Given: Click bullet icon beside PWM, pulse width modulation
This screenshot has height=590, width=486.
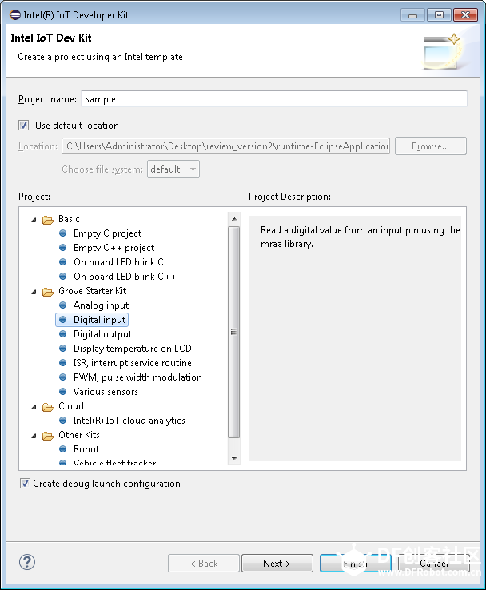Looking at the screenshot, I should coord(63,377).
